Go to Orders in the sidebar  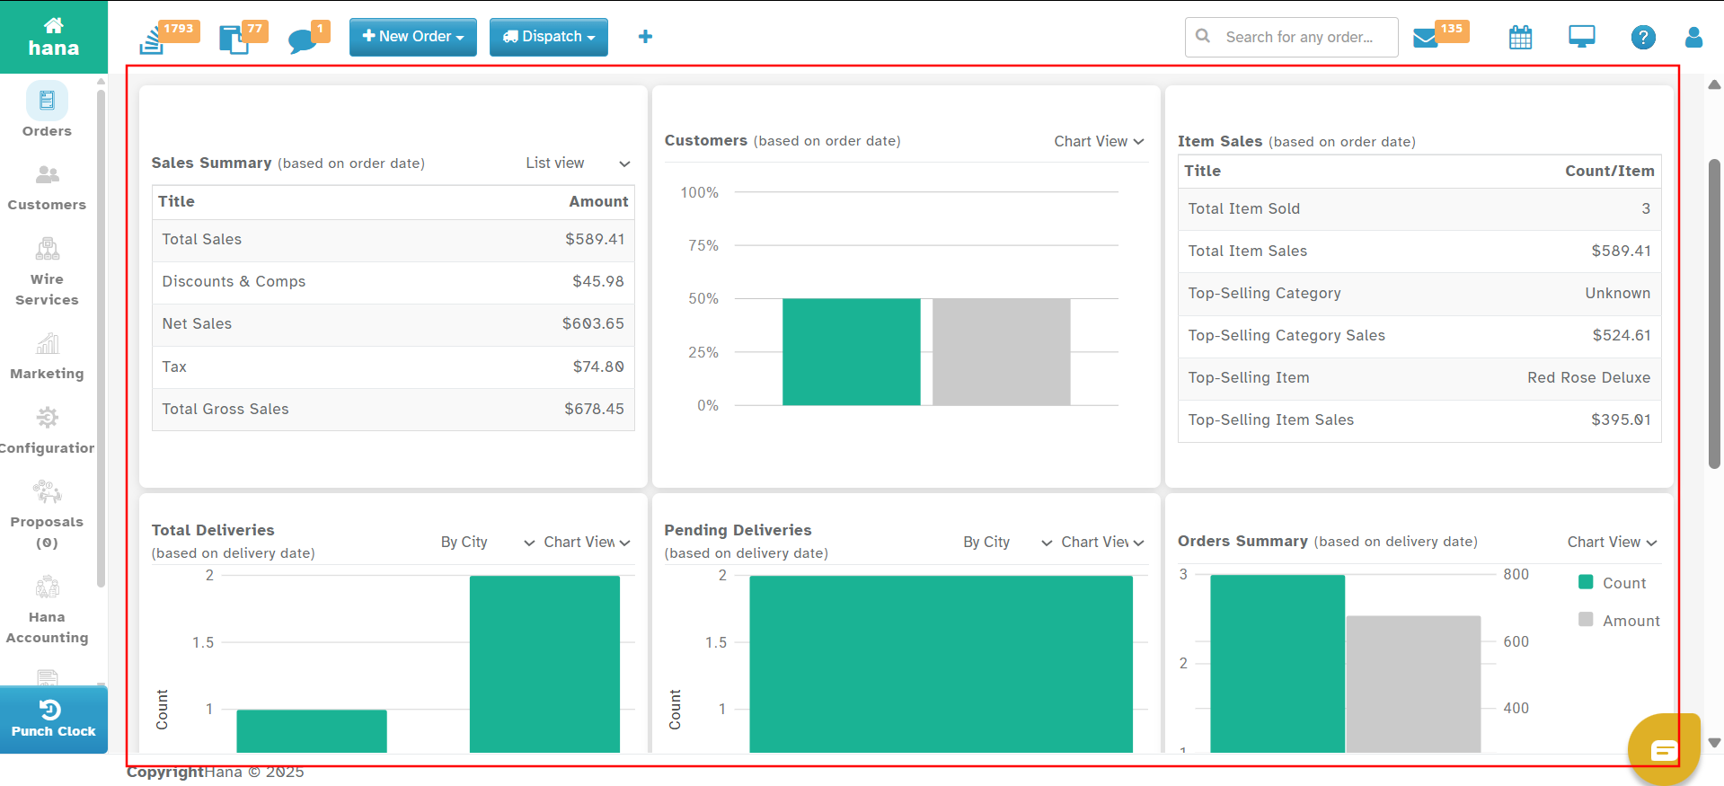point(47,110)
